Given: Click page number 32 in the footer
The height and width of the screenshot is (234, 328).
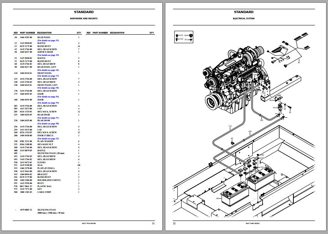Looking at the screenshot, I should (174, 224).
